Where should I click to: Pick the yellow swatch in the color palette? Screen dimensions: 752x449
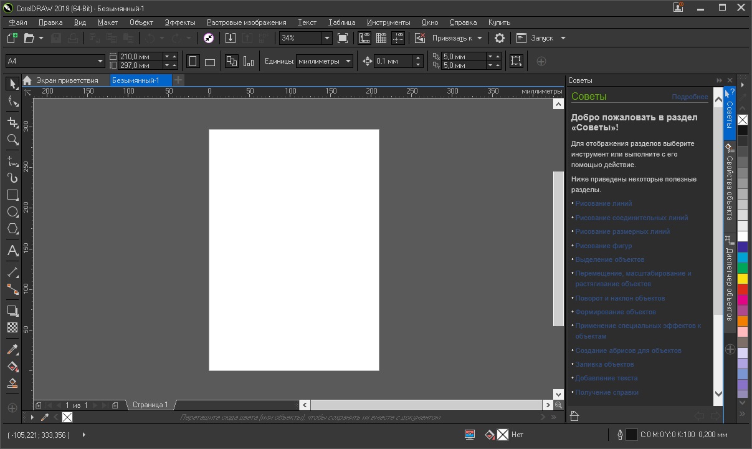[743, 279]
